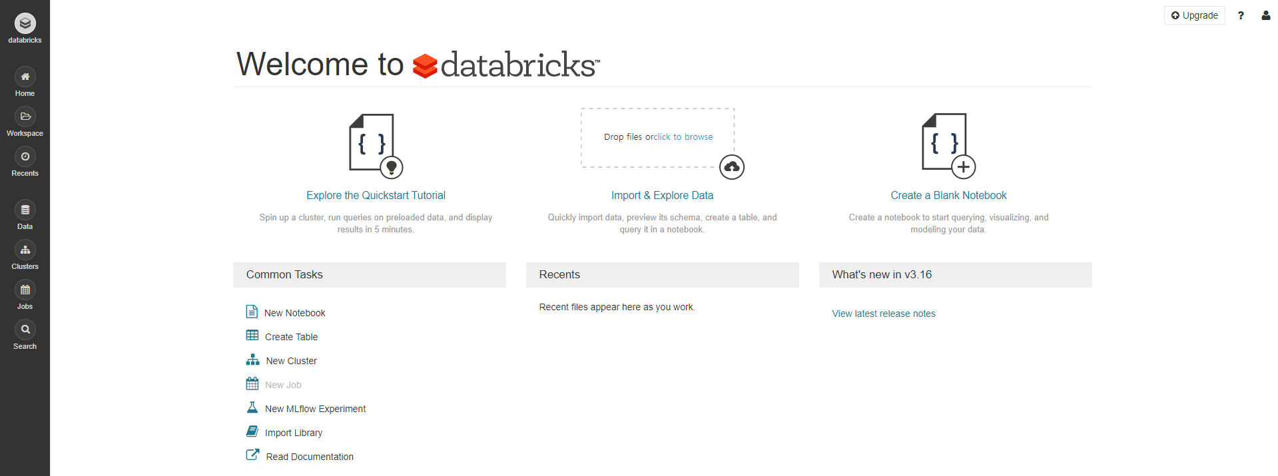1278x476 pixels.
Task: Click the MLflow Experiment flask icon
Action: [x=252, y=407]
